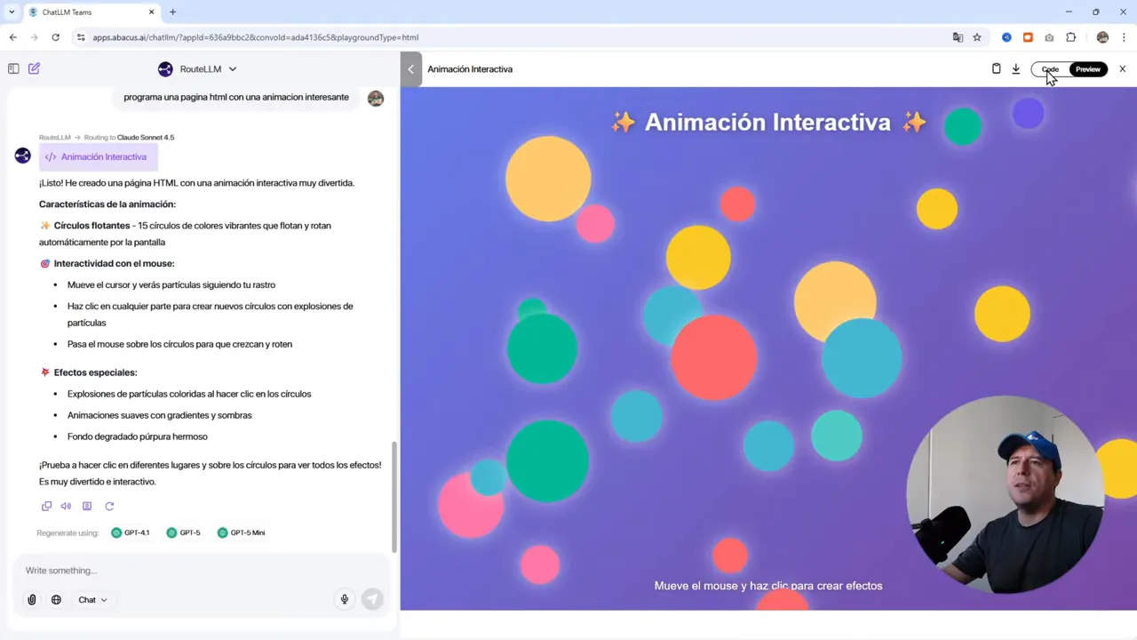Copy the AI response with the copy icon

pos(46,506)
